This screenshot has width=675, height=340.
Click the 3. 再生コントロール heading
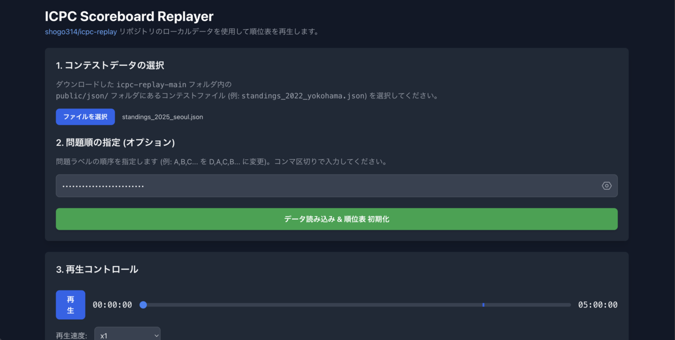coord(97,269)
